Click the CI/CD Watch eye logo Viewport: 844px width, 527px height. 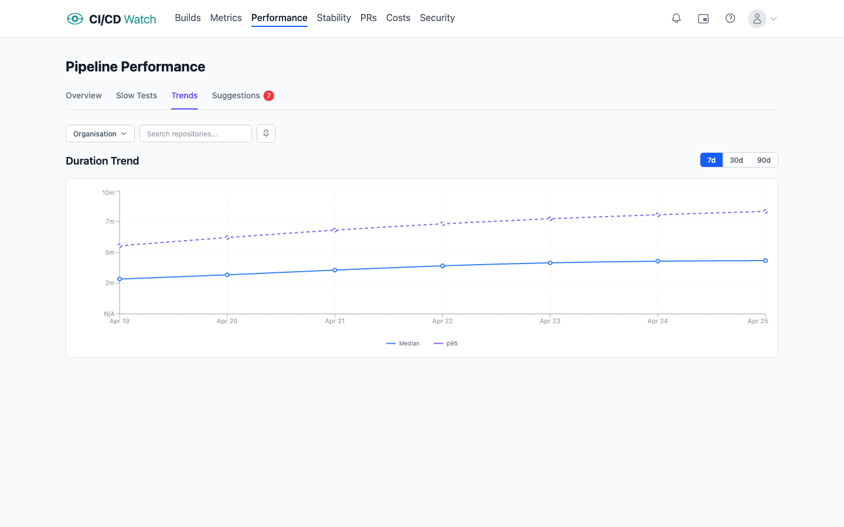click(74, 18)
